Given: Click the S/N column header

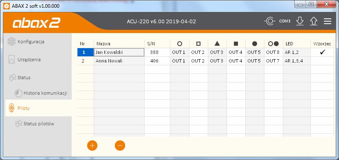Looking at the screenshot, I should click(151, 44).
